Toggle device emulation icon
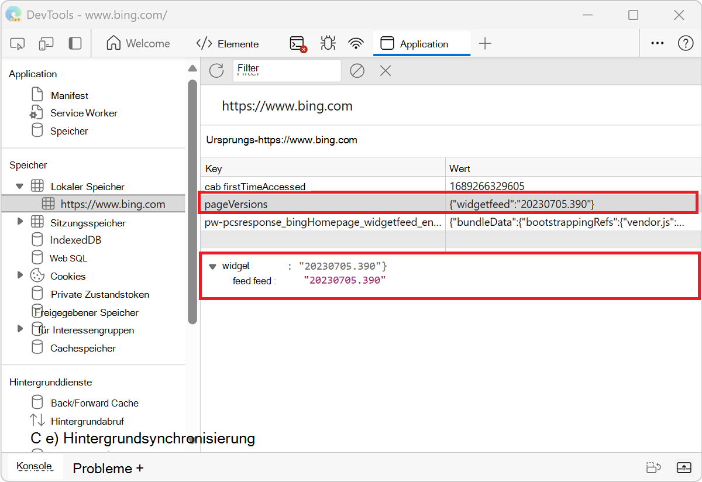This screenshot has width=702, height=482. (46, 44)
